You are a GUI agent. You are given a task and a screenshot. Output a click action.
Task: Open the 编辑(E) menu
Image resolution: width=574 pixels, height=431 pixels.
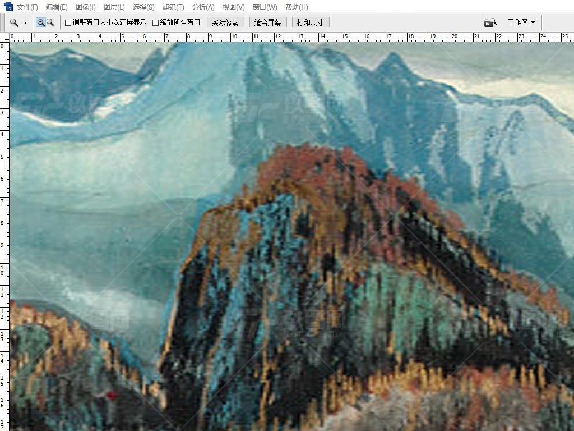point(57,7)
